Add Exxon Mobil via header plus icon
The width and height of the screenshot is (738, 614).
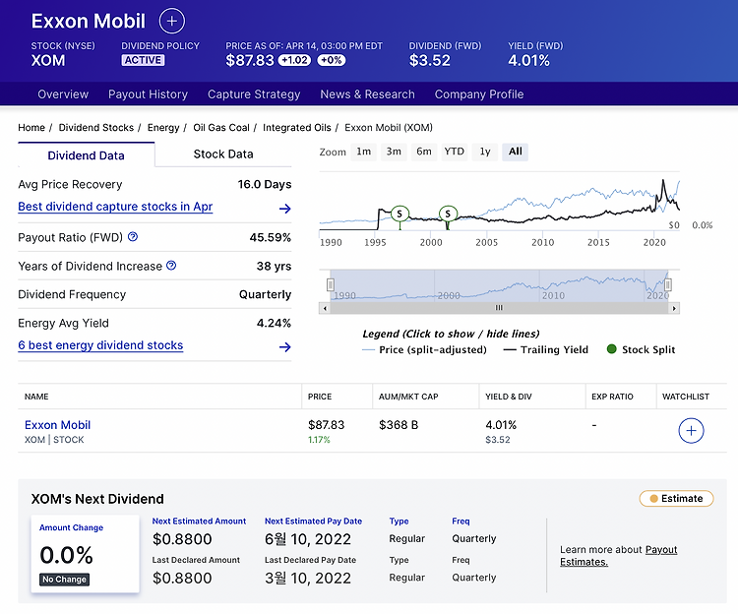click(172, 22)
